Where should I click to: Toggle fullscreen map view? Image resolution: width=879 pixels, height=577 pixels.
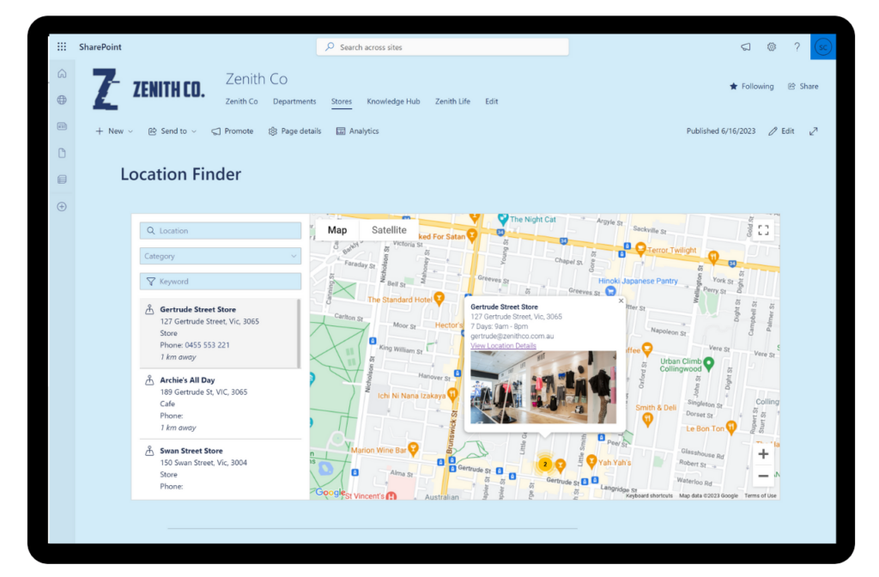click(x=763, y=230)
